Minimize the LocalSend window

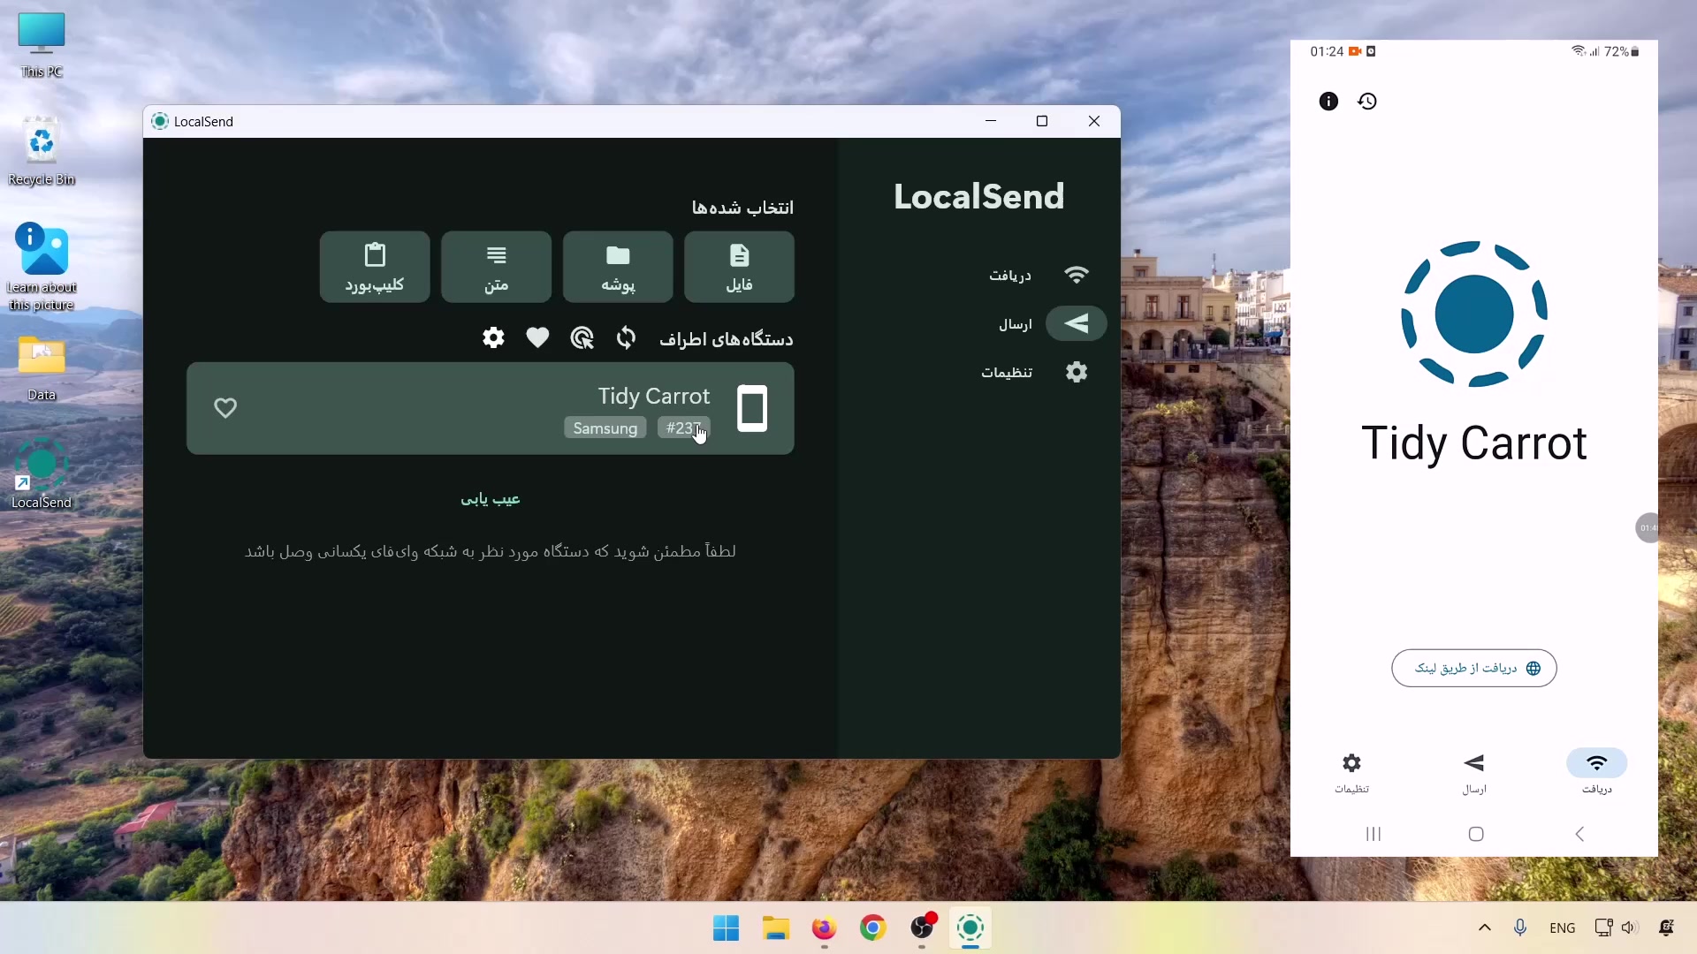pyautogui.click(x=991, y=121)
